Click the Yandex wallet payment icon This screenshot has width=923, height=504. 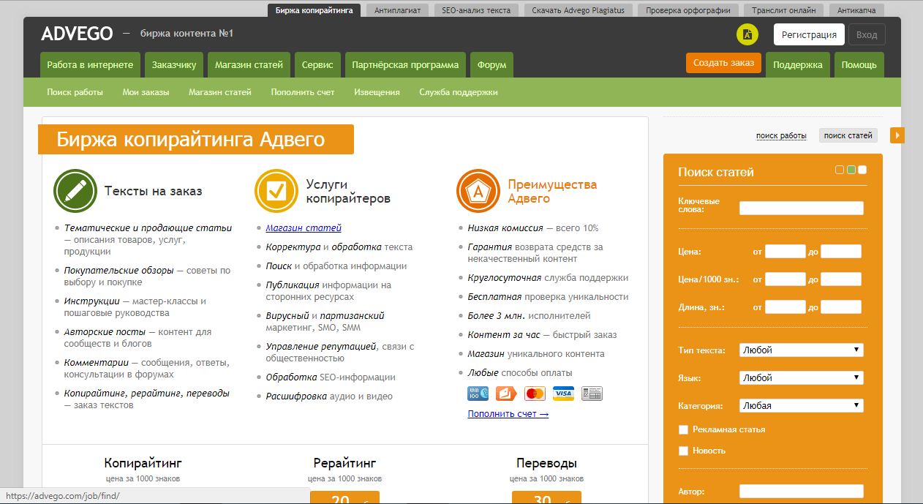click(x=506, y=394)
